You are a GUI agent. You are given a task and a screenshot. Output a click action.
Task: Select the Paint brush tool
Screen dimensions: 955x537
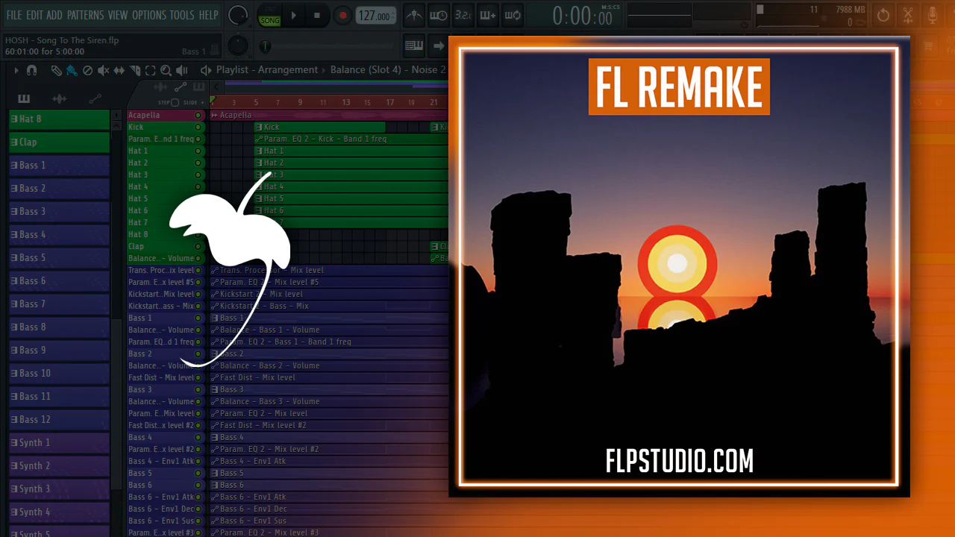(71, 70)
